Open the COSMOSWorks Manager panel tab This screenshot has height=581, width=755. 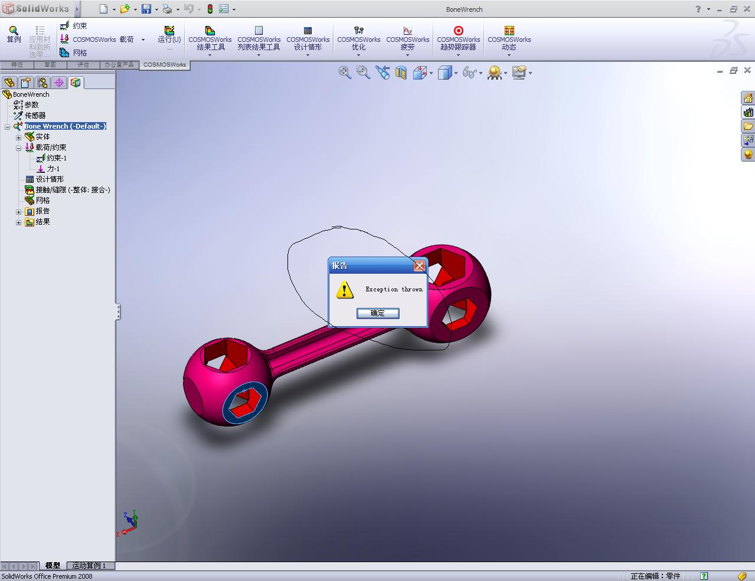point(76,83)
